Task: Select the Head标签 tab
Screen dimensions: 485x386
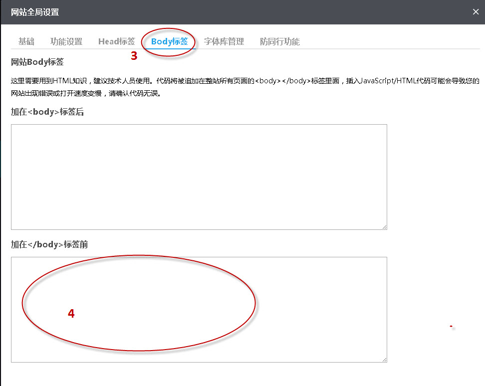Action: [x=116, y=42]
